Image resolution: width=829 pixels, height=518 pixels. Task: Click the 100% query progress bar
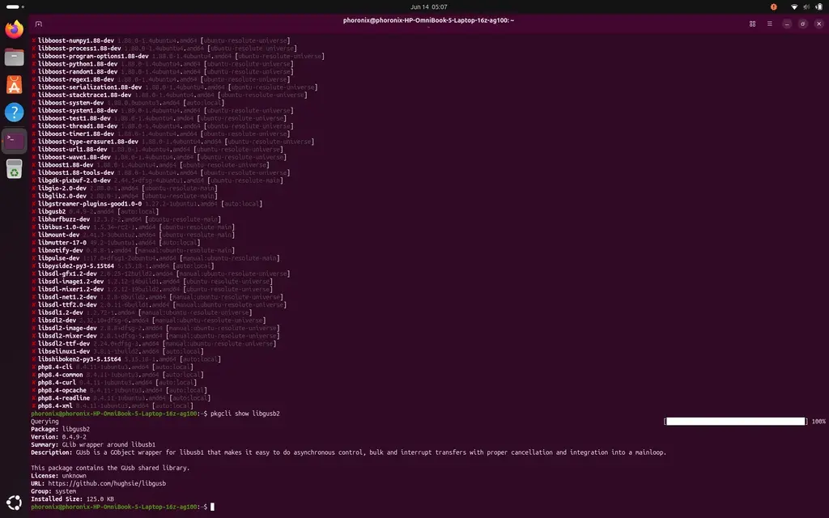(x=735, y=421)
